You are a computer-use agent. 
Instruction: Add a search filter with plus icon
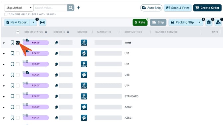(78, 8)
